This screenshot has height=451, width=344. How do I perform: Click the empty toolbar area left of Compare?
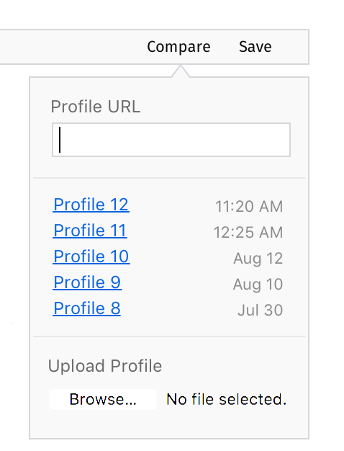(x=72, y=47)
